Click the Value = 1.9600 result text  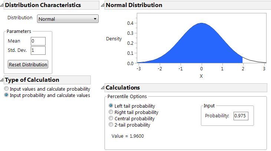point(128,136)
